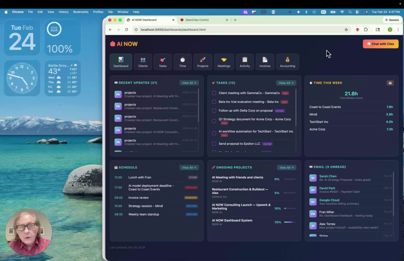Click View All in Ongoing Projects
This screenshot has height=261, width=404.
pyautogui.click(x=286, y=167)
